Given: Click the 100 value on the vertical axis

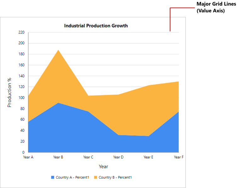Looking at the screenshot, I should click(x=21, y=98).
